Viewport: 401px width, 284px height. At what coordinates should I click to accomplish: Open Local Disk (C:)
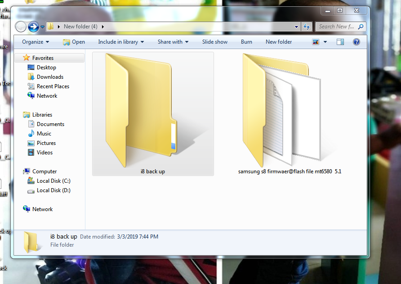point(53,181)
